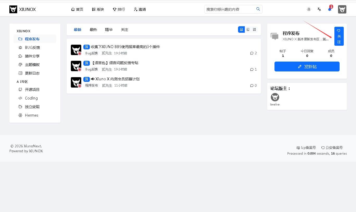This screenshot has width=356, height=212.
Task: Select 主题模板 in the sidebar
Action: click(35, 65)
